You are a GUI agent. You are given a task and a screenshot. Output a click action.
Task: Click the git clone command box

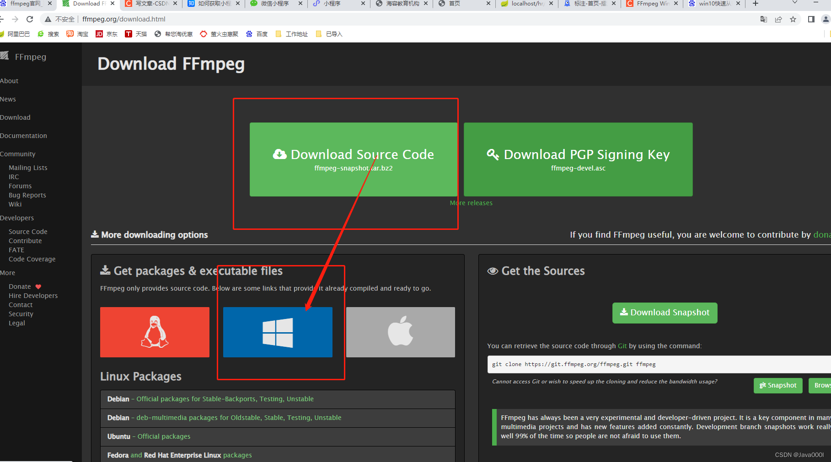click(659, 364)
